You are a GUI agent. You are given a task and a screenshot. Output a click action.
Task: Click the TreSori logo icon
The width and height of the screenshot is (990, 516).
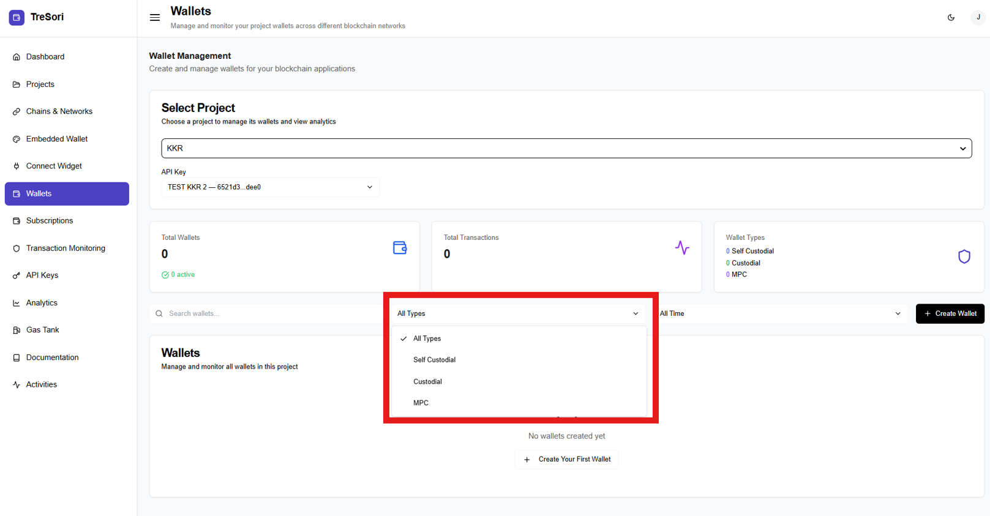pyautogui.click(x=17, y=18)
